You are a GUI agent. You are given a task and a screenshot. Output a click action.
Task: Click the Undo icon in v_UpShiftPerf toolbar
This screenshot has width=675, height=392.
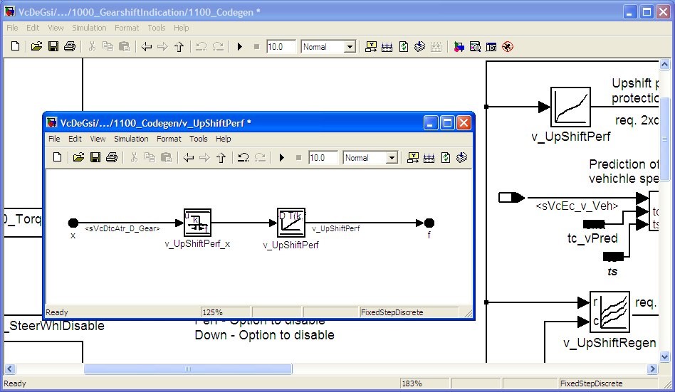coord(243,158)
